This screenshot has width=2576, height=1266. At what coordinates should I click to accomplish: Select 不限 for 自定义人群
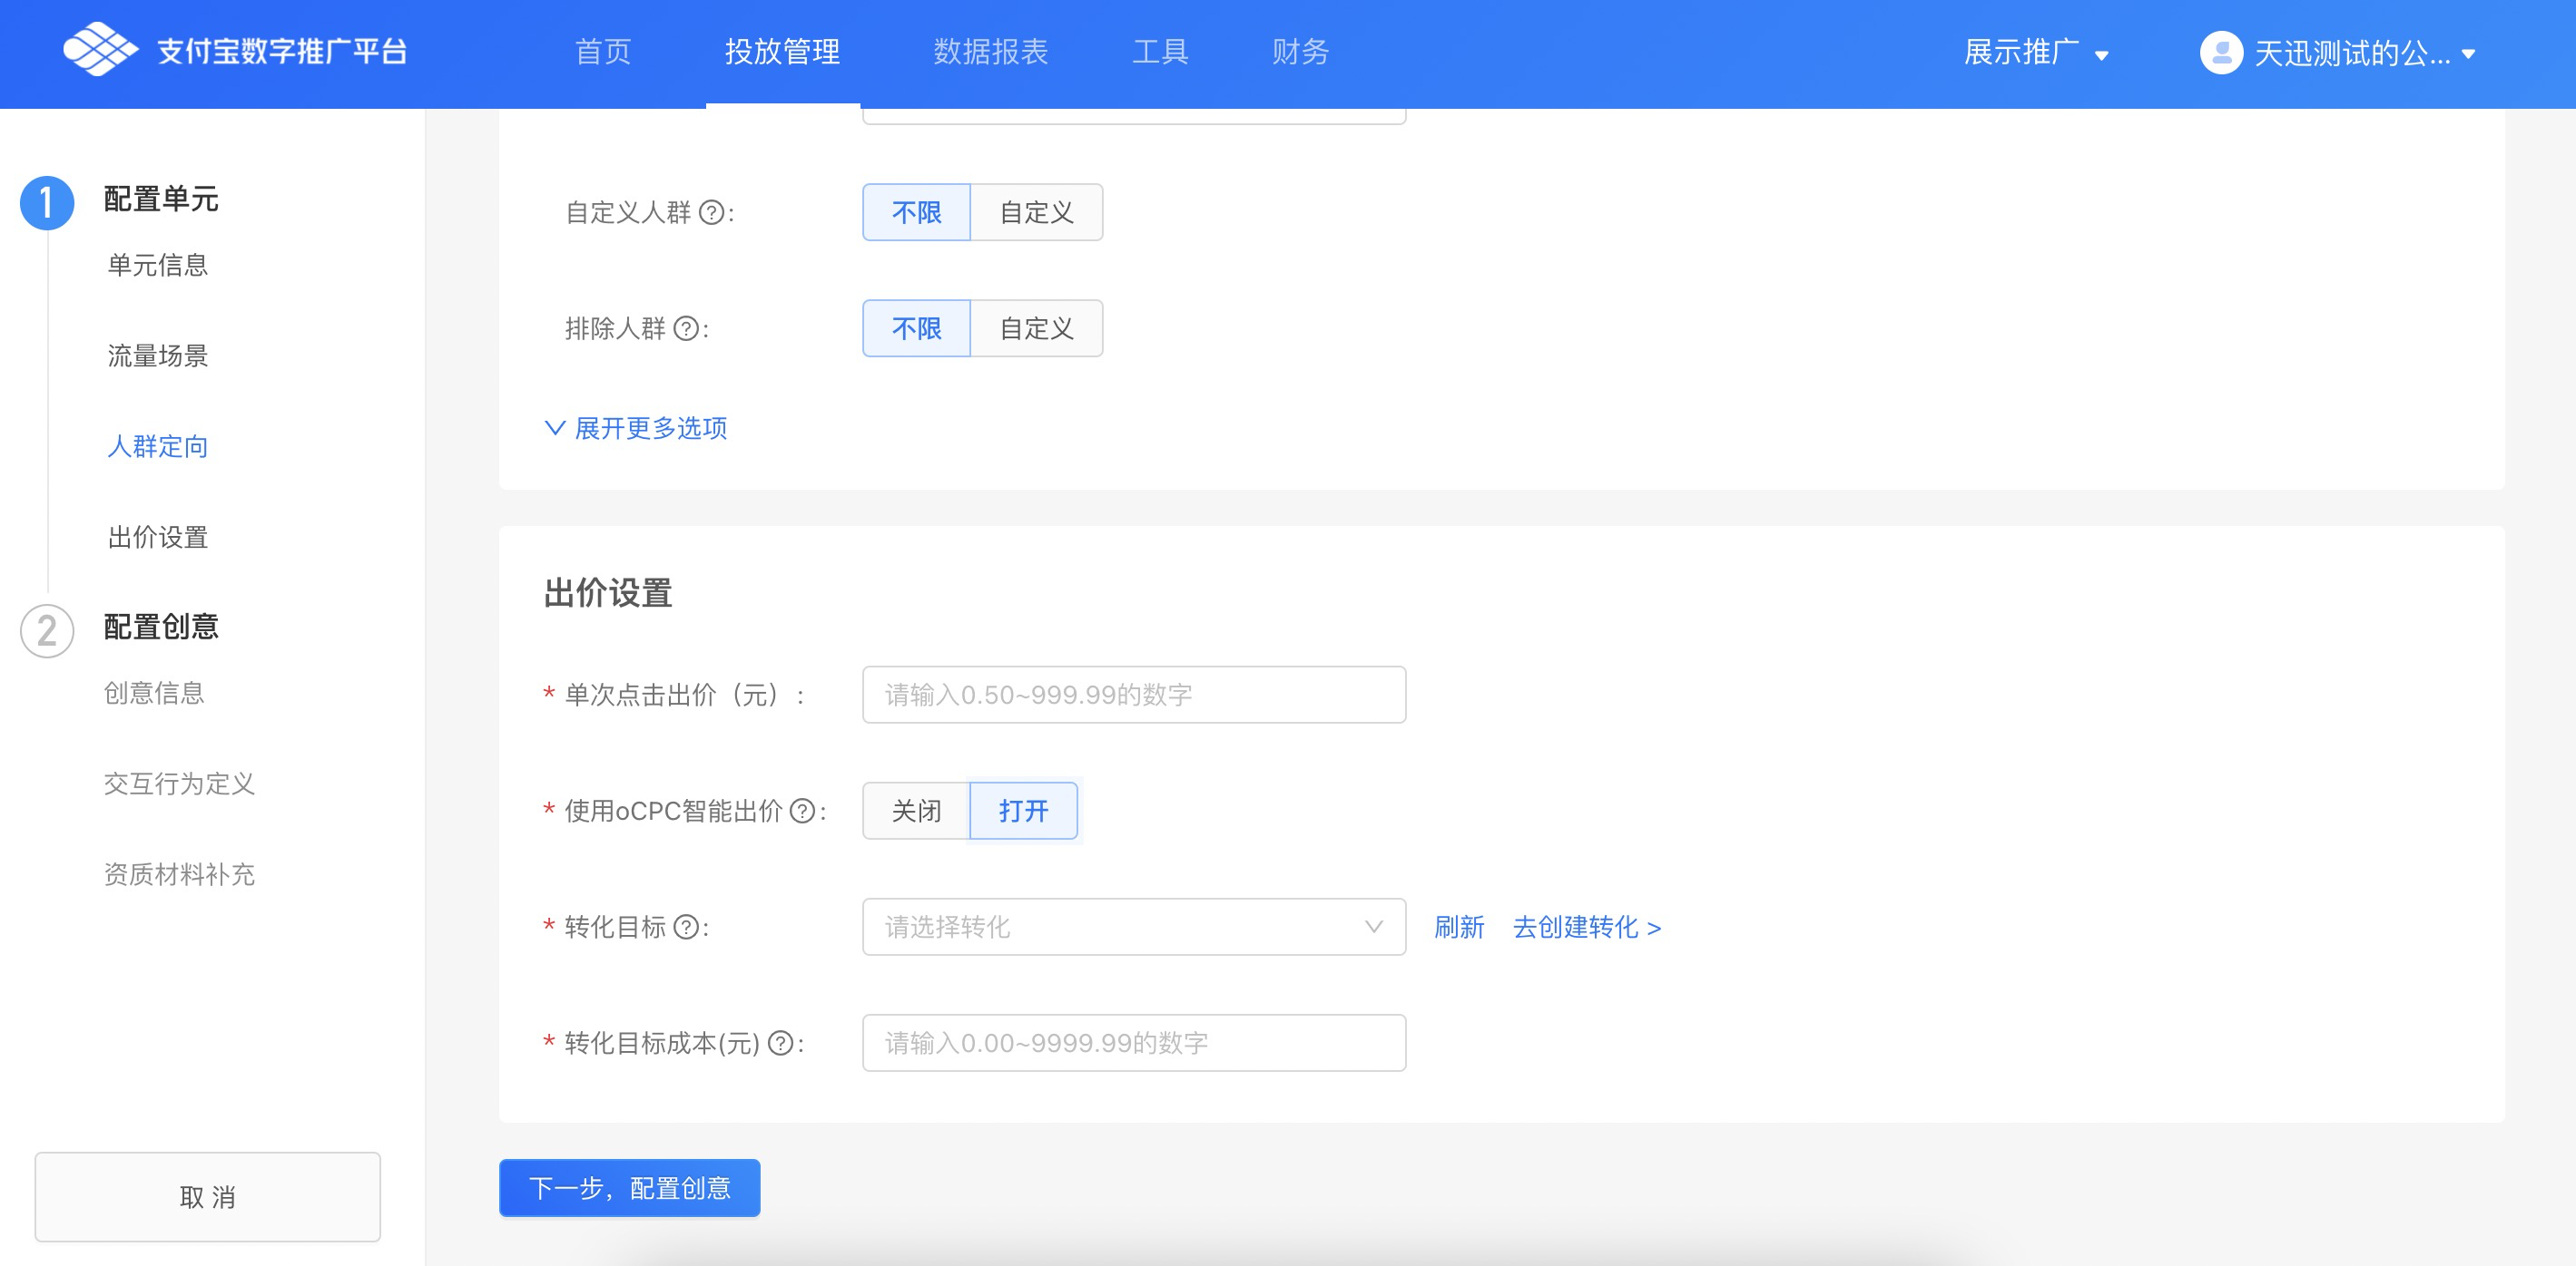[x=916, y=212]
